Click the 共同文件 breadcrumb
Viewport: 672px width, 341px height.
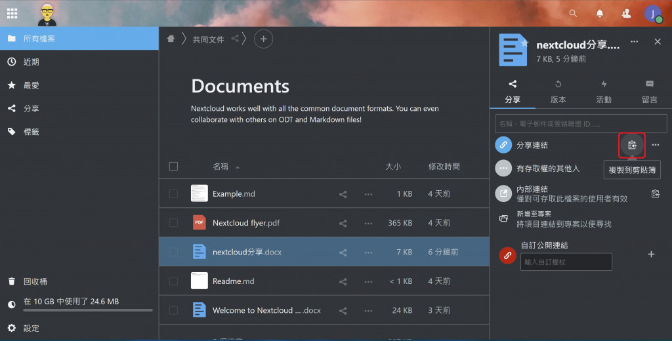tap(208, 39)
